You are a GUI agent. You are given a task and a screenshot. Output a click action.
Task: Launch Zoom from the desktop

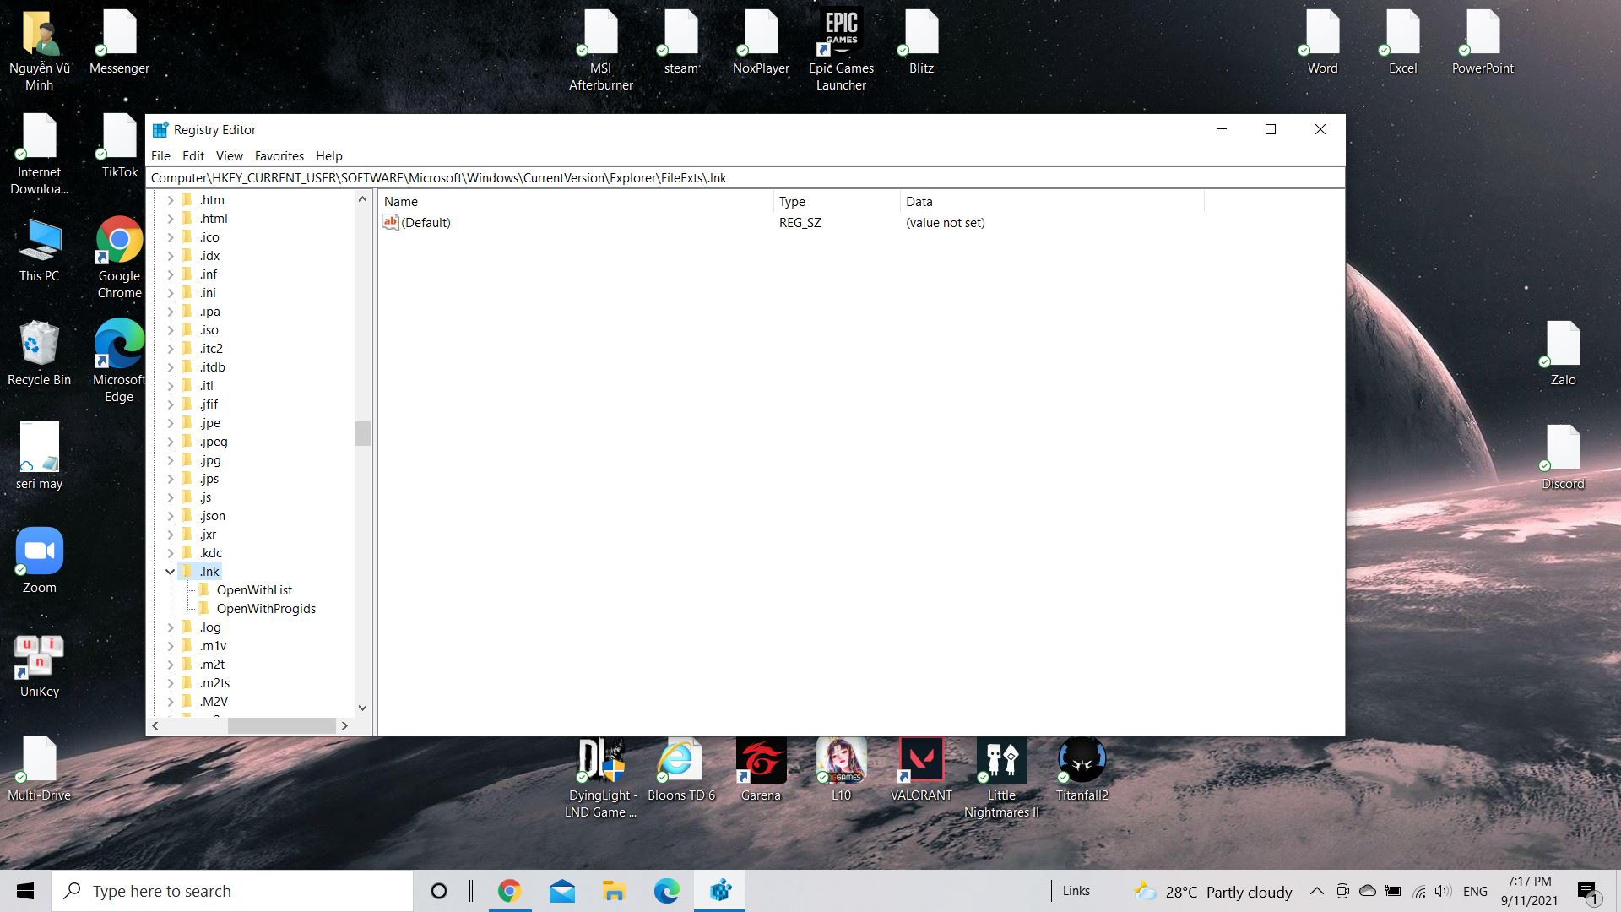click(x=39, y=549)
